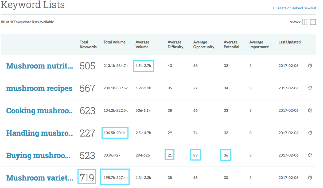Sort by Total Keywords column header

(88, 45)
